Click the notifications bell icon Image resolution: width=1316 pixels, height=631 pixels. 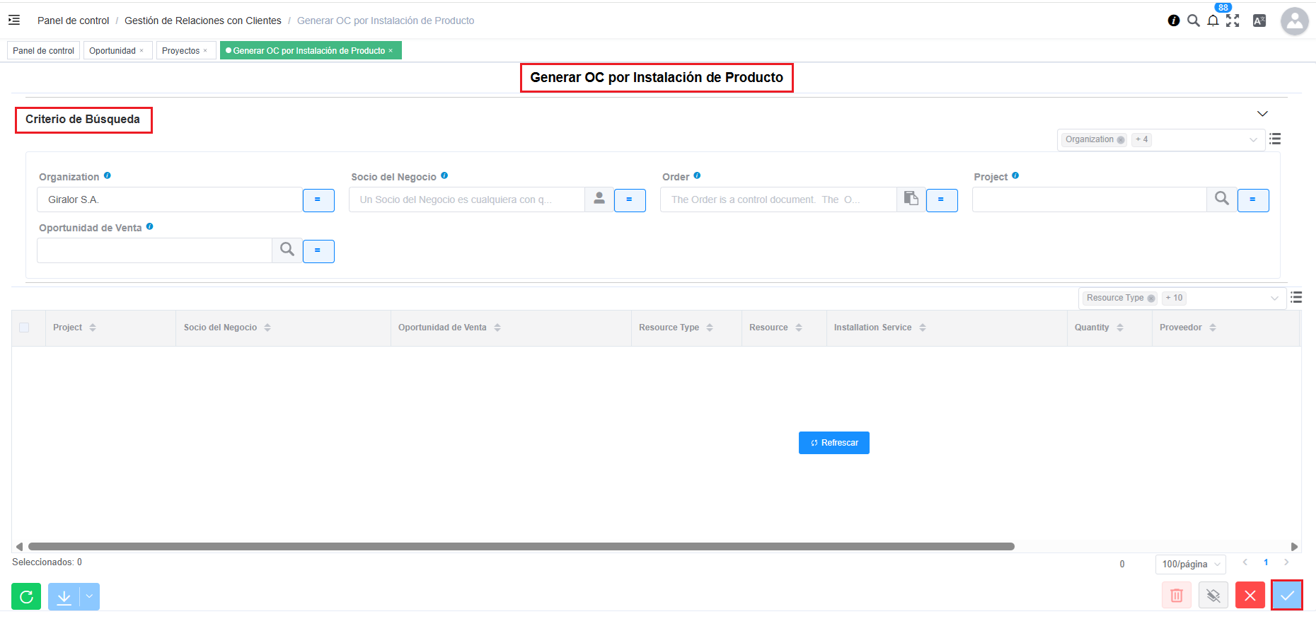(x=1213, y=21)
